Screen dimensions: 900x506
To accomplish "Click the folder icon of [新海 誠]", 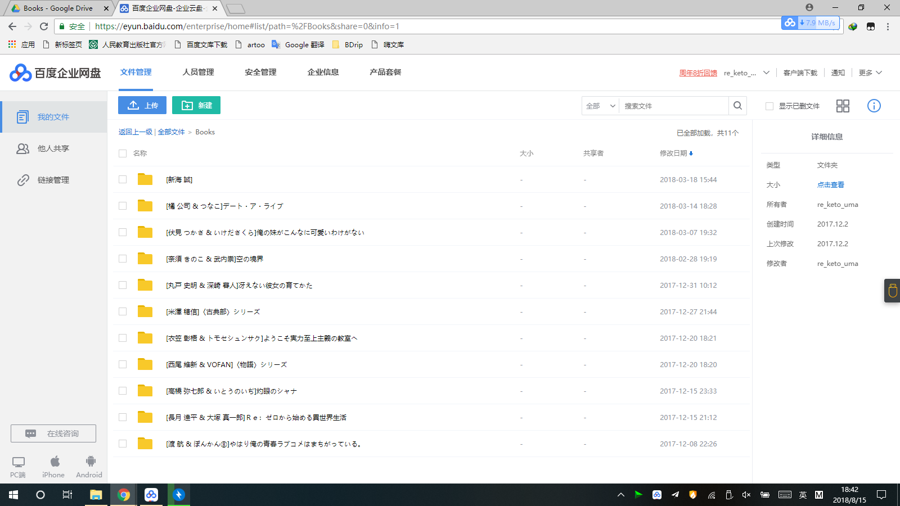I will point(145,179).
